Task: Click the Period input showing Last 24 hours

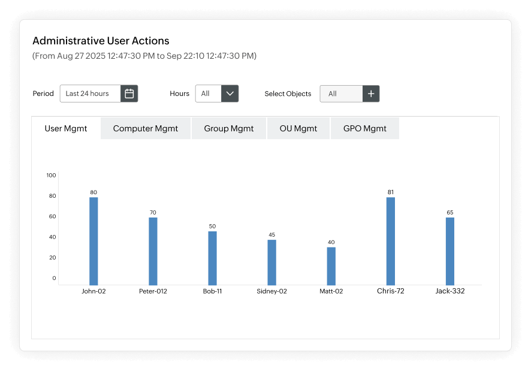Action: [90, 93]
